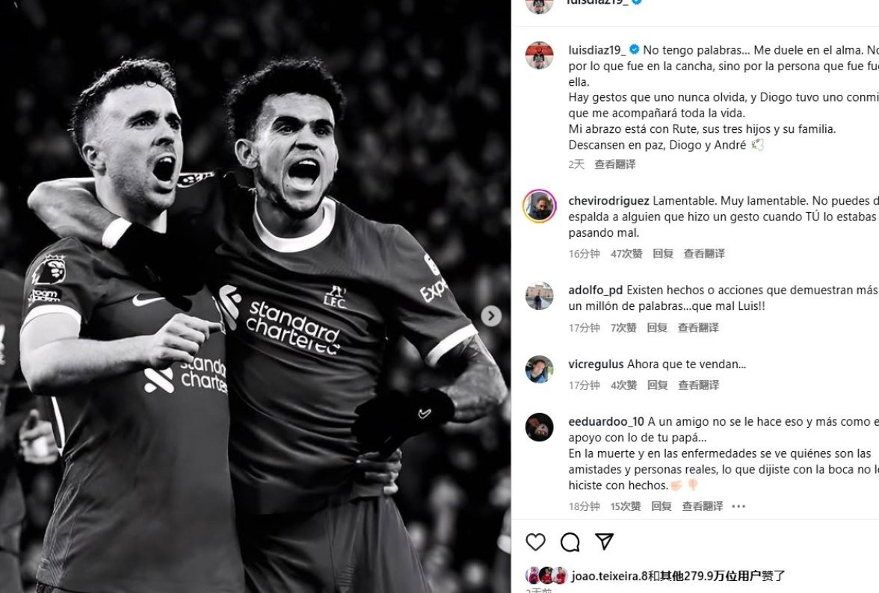
Task: Reply to adolfo_pd comment
Action: 657,328
